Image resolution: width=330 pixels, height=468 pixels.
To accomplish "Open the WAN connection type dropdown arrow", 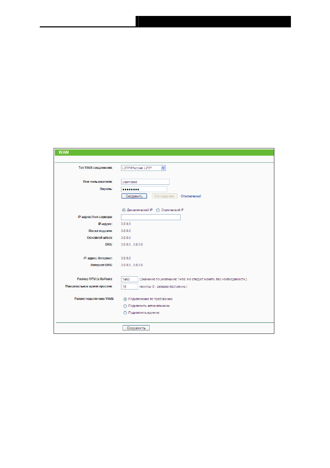I will [x=163, y=168].
